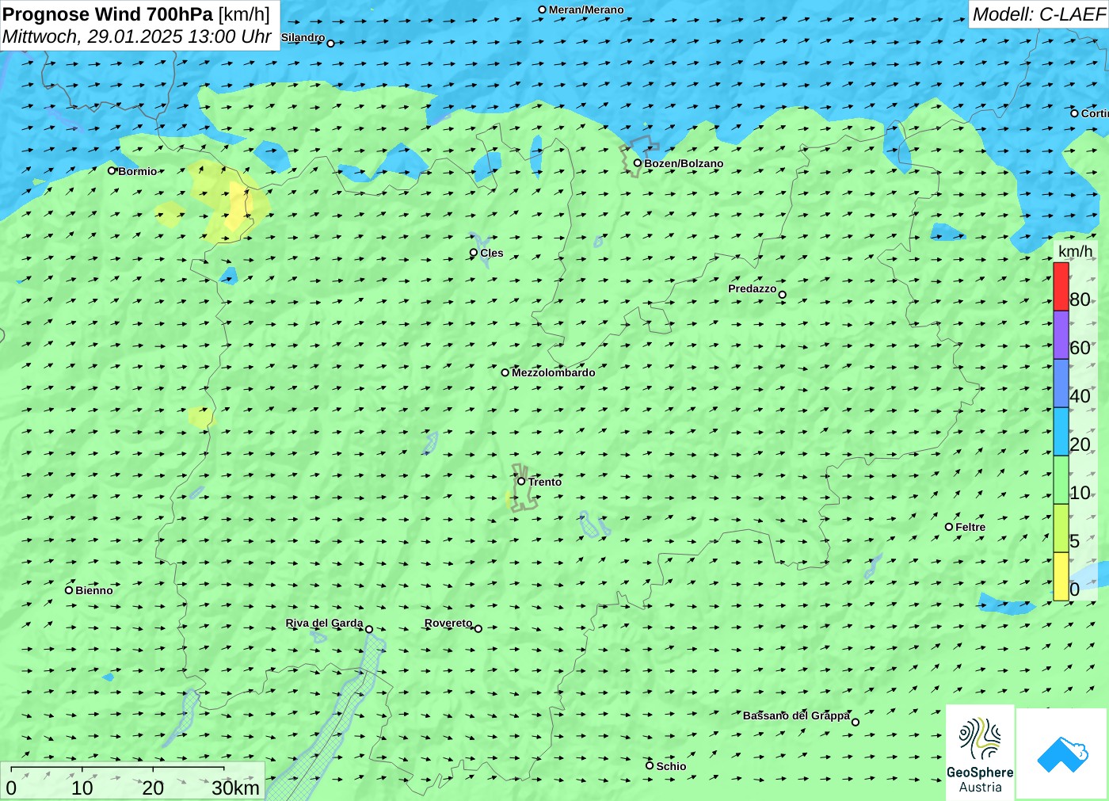The width and height of the screenshot is (1109, 801).
Task: Click the purple 60 km/h legend swatch
Action: click(x=1061, y=334)
